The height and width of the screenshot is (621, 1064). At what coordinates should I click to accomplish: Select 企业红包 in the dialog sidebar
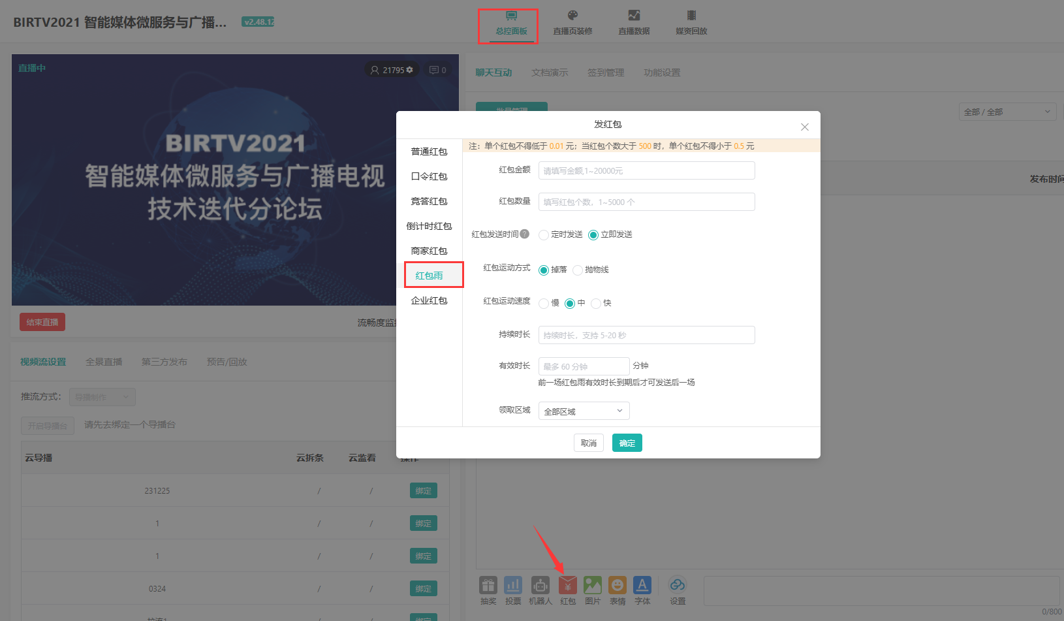tap(429, 300)
